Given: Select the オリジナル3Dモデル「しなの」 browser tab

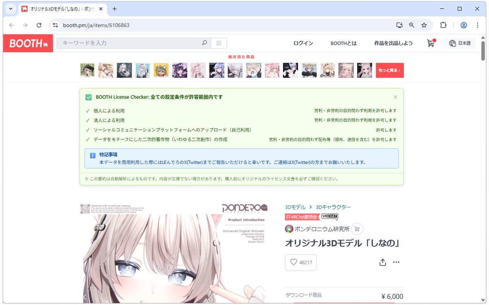Looking at the screenshot, I should [x=63, y=9].
